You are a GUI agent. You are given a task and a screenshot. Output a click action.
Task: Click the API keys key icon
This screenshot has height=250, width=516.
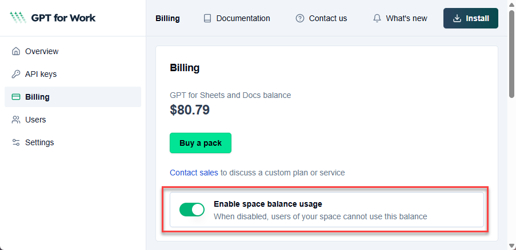(x=16, y=74)
